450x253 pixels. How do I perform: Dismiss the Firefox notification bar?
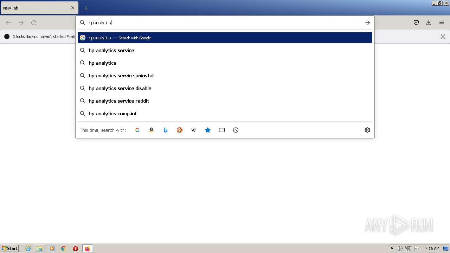pos(443,37)
